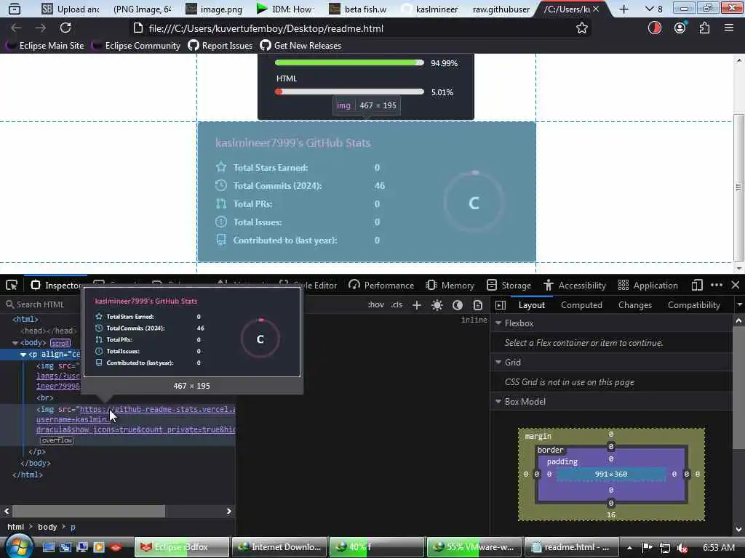Open the Windows Start button

(19, 546)
